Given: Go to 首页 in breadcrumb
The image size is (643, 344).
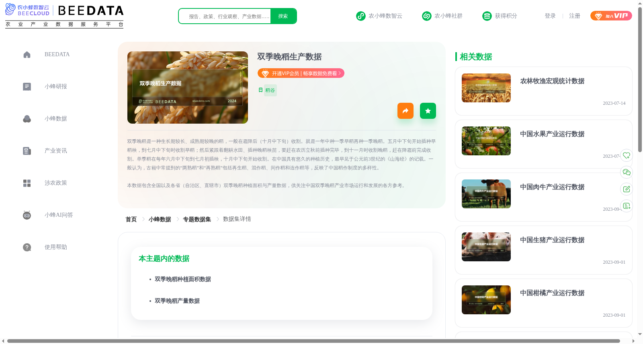Looking at the screenshot, I should pyautogui.click(x=131, y=219).
